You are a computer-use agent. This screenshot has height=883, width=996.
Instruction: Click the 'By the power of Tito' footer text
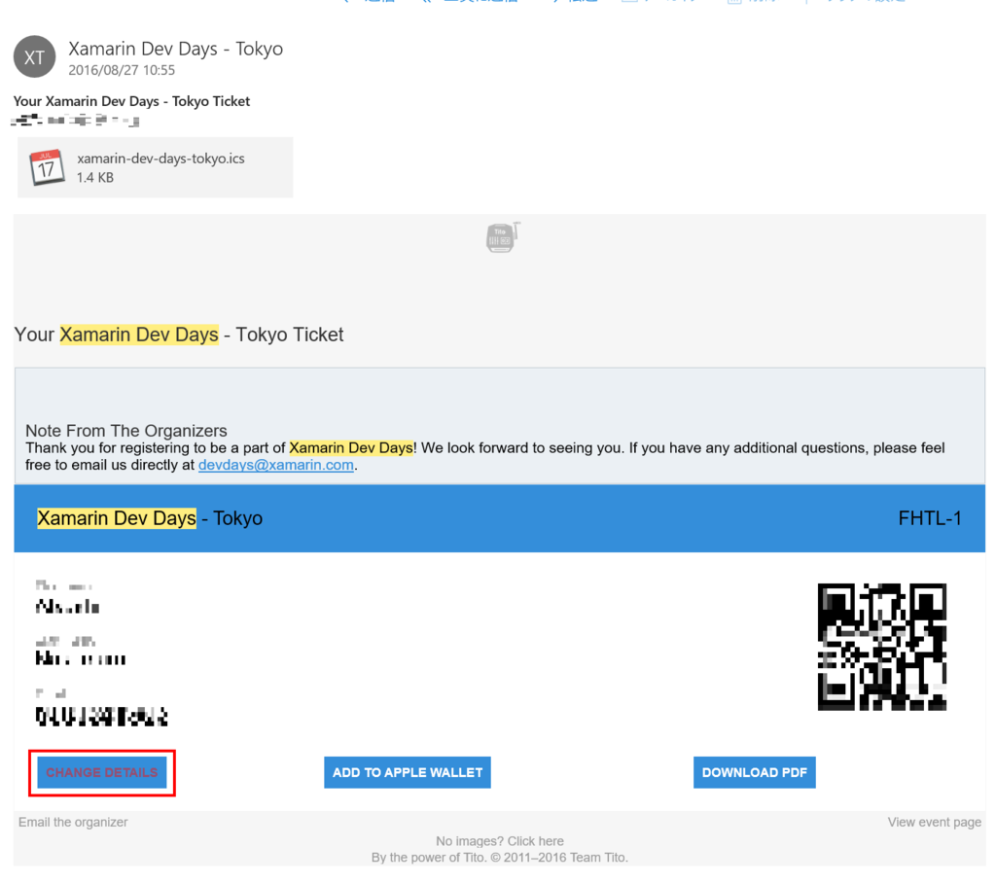tap(500, 858)
